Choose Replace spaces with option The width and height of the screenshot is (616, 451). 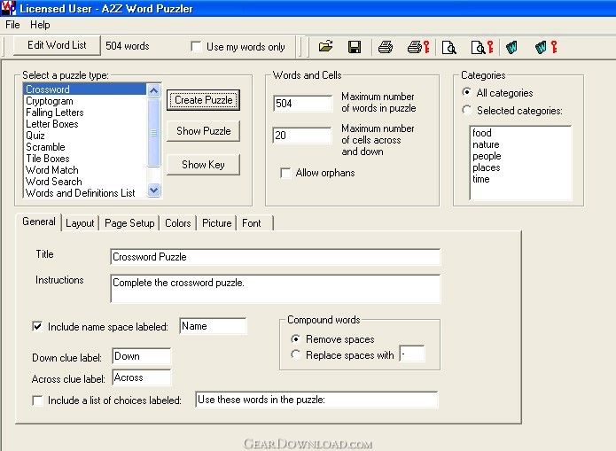click(295, 354)
